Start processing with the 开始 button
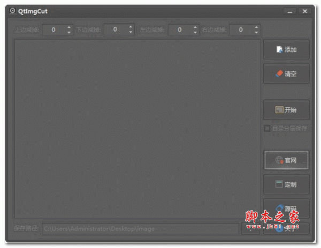 click(286, 110)
